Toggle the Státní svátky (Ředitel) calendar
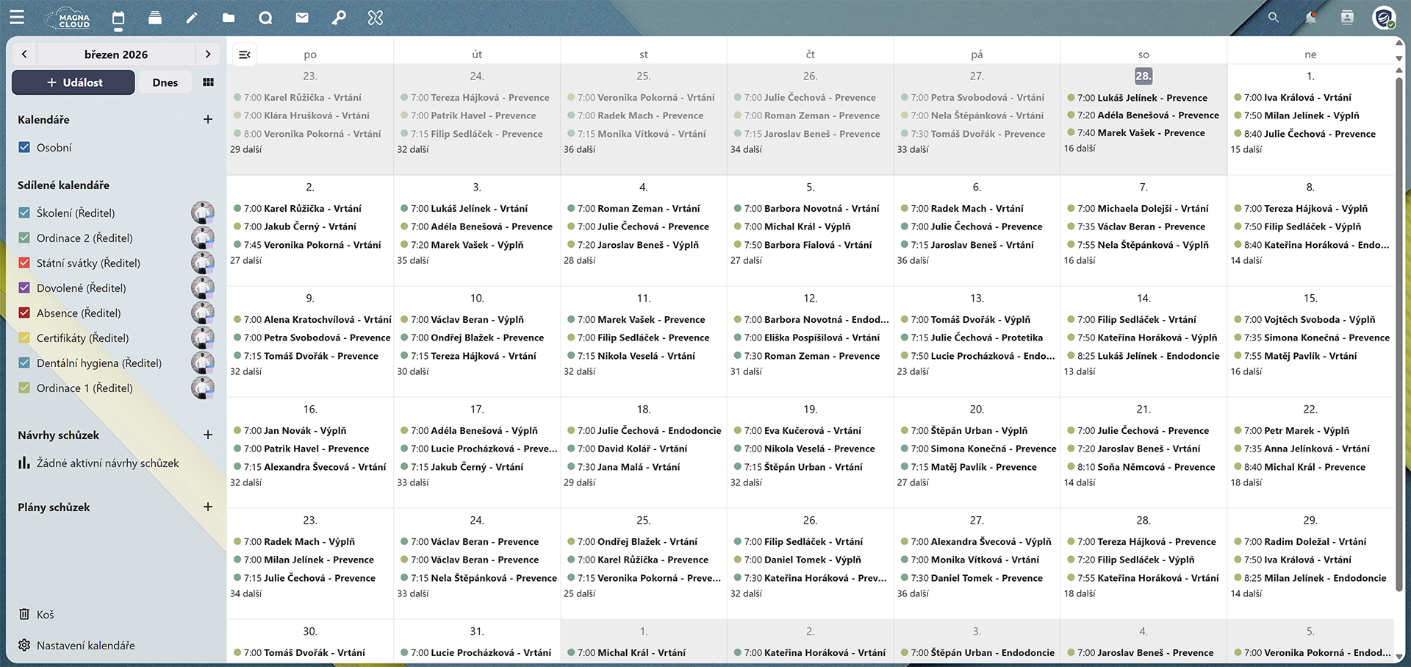 pyautogui.click(x=24, y=263)
